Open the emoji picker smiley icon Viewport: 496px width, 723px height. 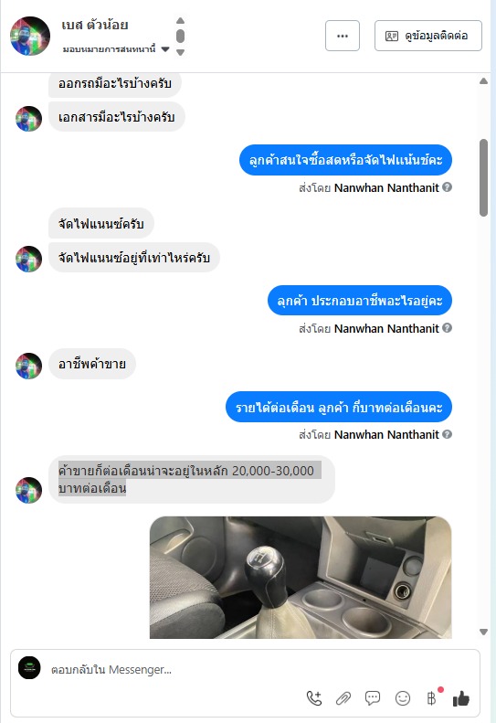pyautogui.click(x=403, y=698)
